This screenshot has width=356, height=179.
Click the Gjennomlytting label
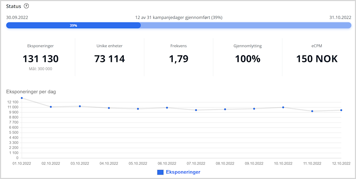[x=248, y=46]
